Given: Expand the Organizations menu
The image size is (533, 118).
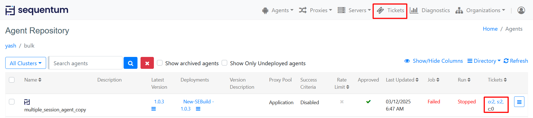Looking at the screenshot, I should coord(480,10).
